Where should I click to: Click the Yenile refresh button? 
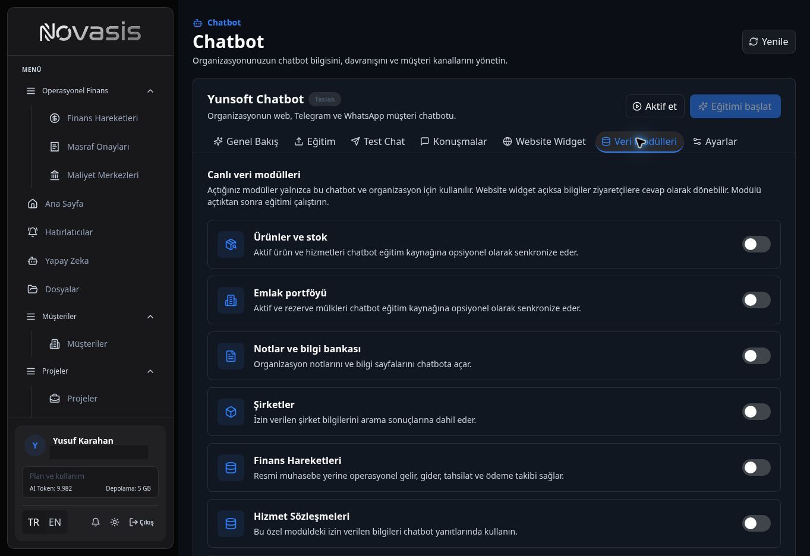click(768, 42)
